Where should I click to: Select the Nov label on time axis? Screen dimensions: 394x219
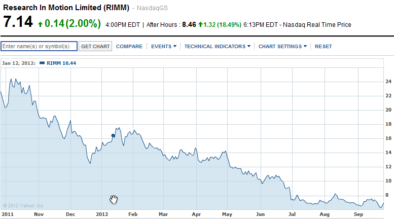coord(39,214)
